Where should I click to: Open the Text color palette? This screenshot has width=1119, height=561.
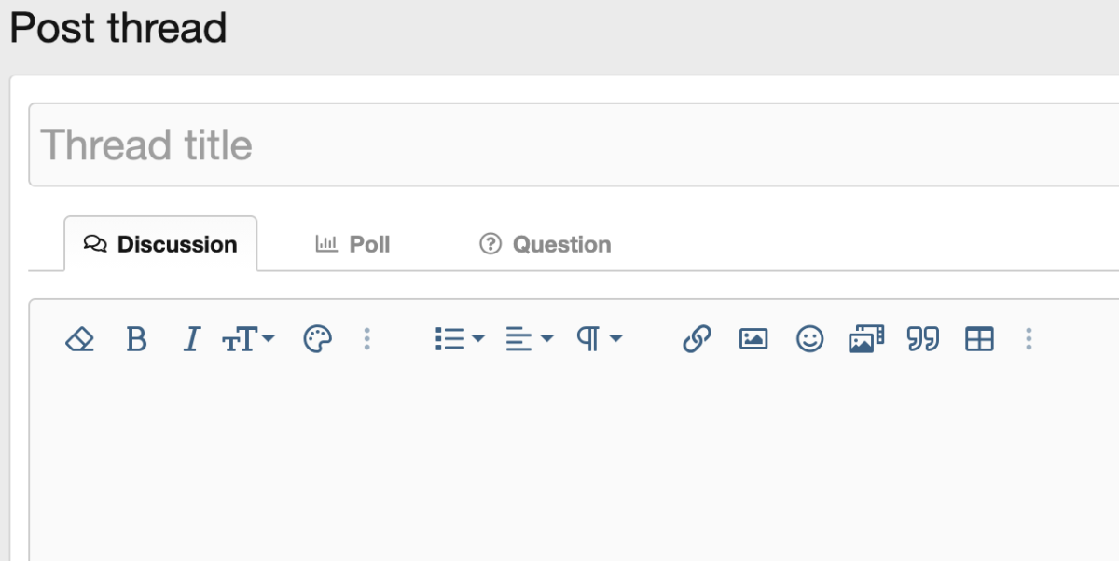pos(318,339)
